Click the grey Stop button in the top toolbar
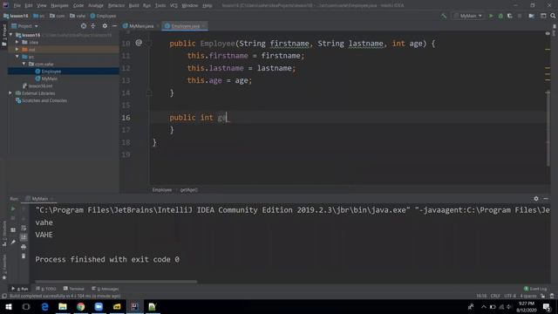The width and height of the screenshot is (558, 314). [520, 16]
